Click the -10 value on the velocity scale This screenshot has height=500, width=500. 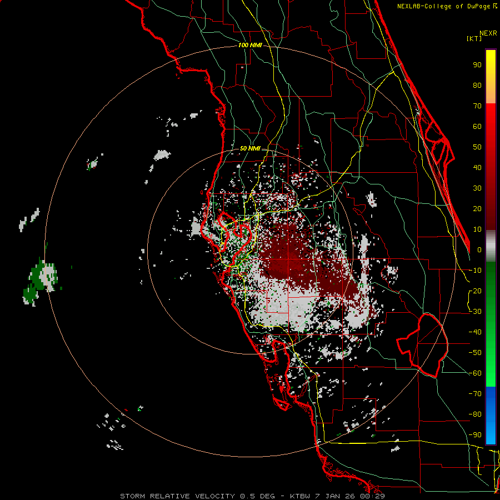click(475, 271)
